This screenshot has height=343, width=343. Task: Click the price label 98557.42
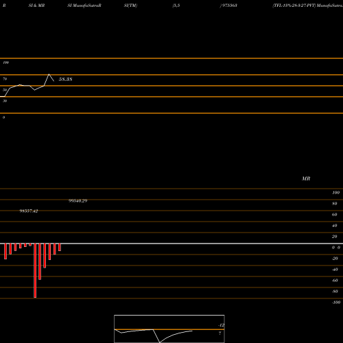tap(29, 211)
